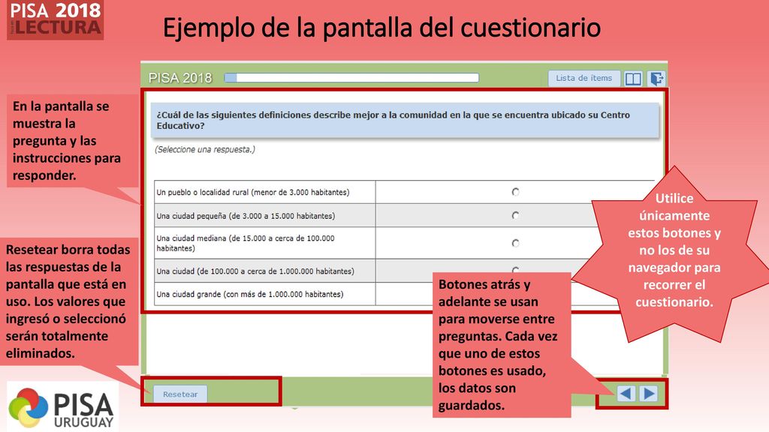
Task: Click the '(Seleccione una respuesta.)' instruction text
Action: tap(205, 149)
